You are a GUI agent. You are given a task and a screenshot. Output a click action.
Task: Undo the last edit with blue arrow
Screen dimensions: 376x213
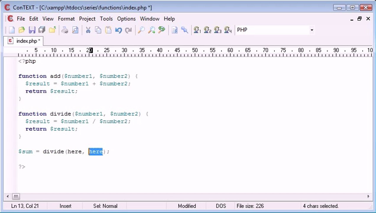coord(119,30)
